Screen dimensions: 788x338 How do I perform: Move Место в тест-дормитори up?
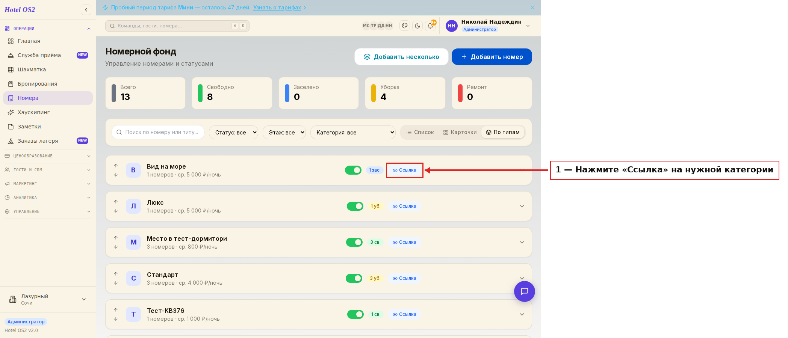pos(116,238)
